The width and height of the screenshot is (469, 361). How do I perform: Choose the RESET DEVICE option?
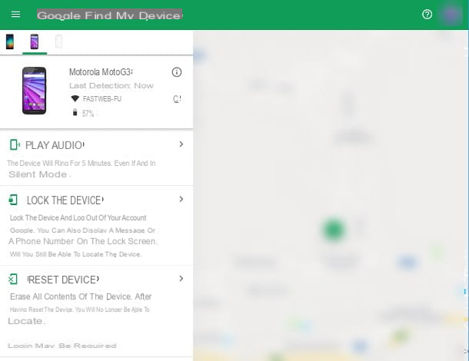63,280
